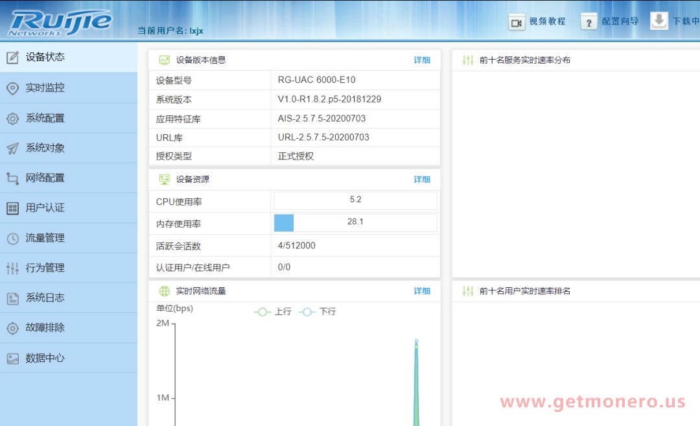Image resolution: width=700 pixels, height=426 pixels.
Task: Select 用户认证 in the sidebar
Action: (45, 208)
